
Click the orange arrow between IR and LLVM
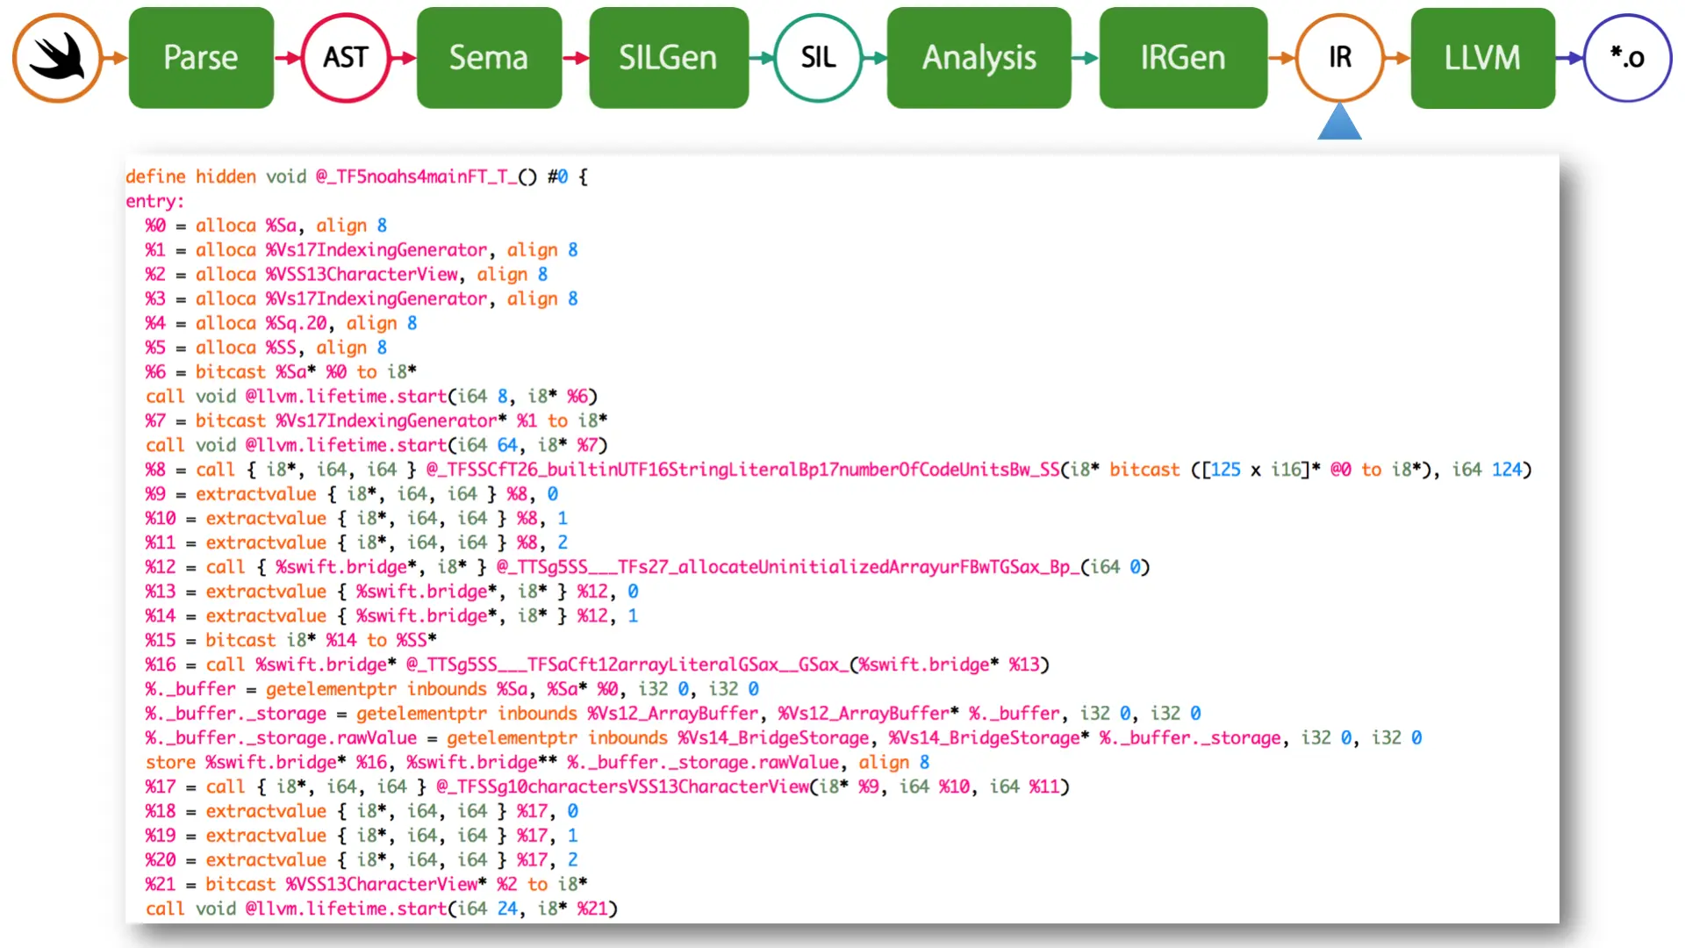point(1397,58)
